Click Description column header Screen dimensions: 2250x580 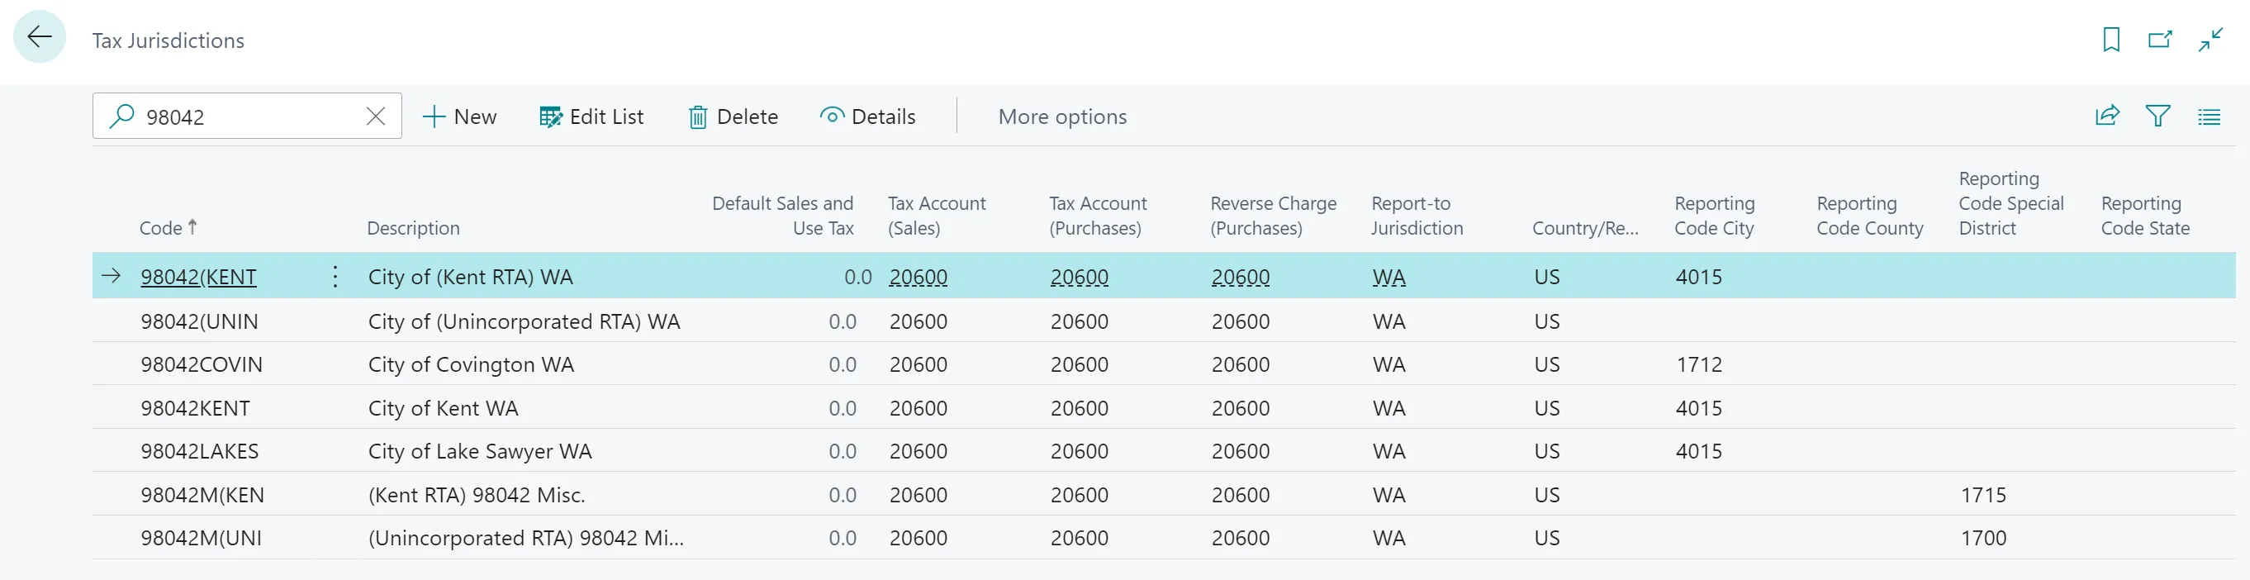coord(412,228)
